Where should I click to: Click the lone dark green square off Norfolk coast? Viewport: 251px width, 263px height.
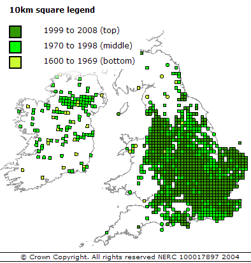coord(240,143)
